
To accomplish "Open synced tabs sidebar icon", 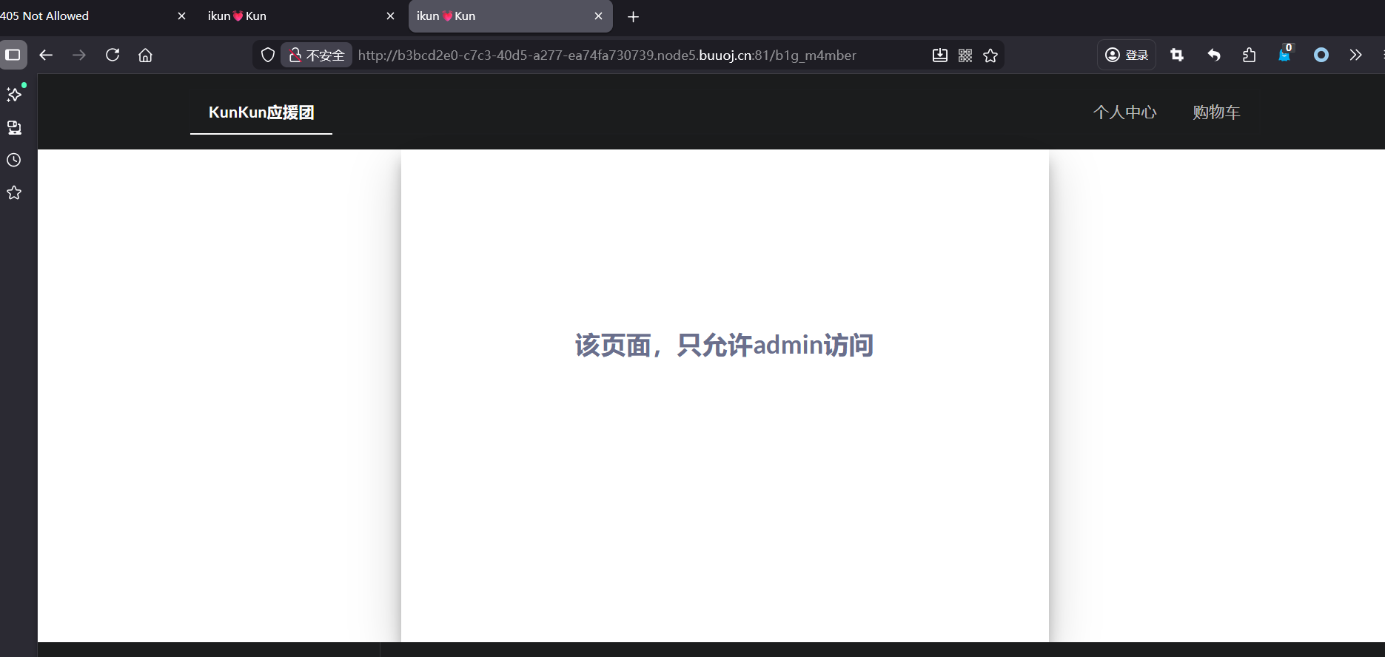I will 14,127.
